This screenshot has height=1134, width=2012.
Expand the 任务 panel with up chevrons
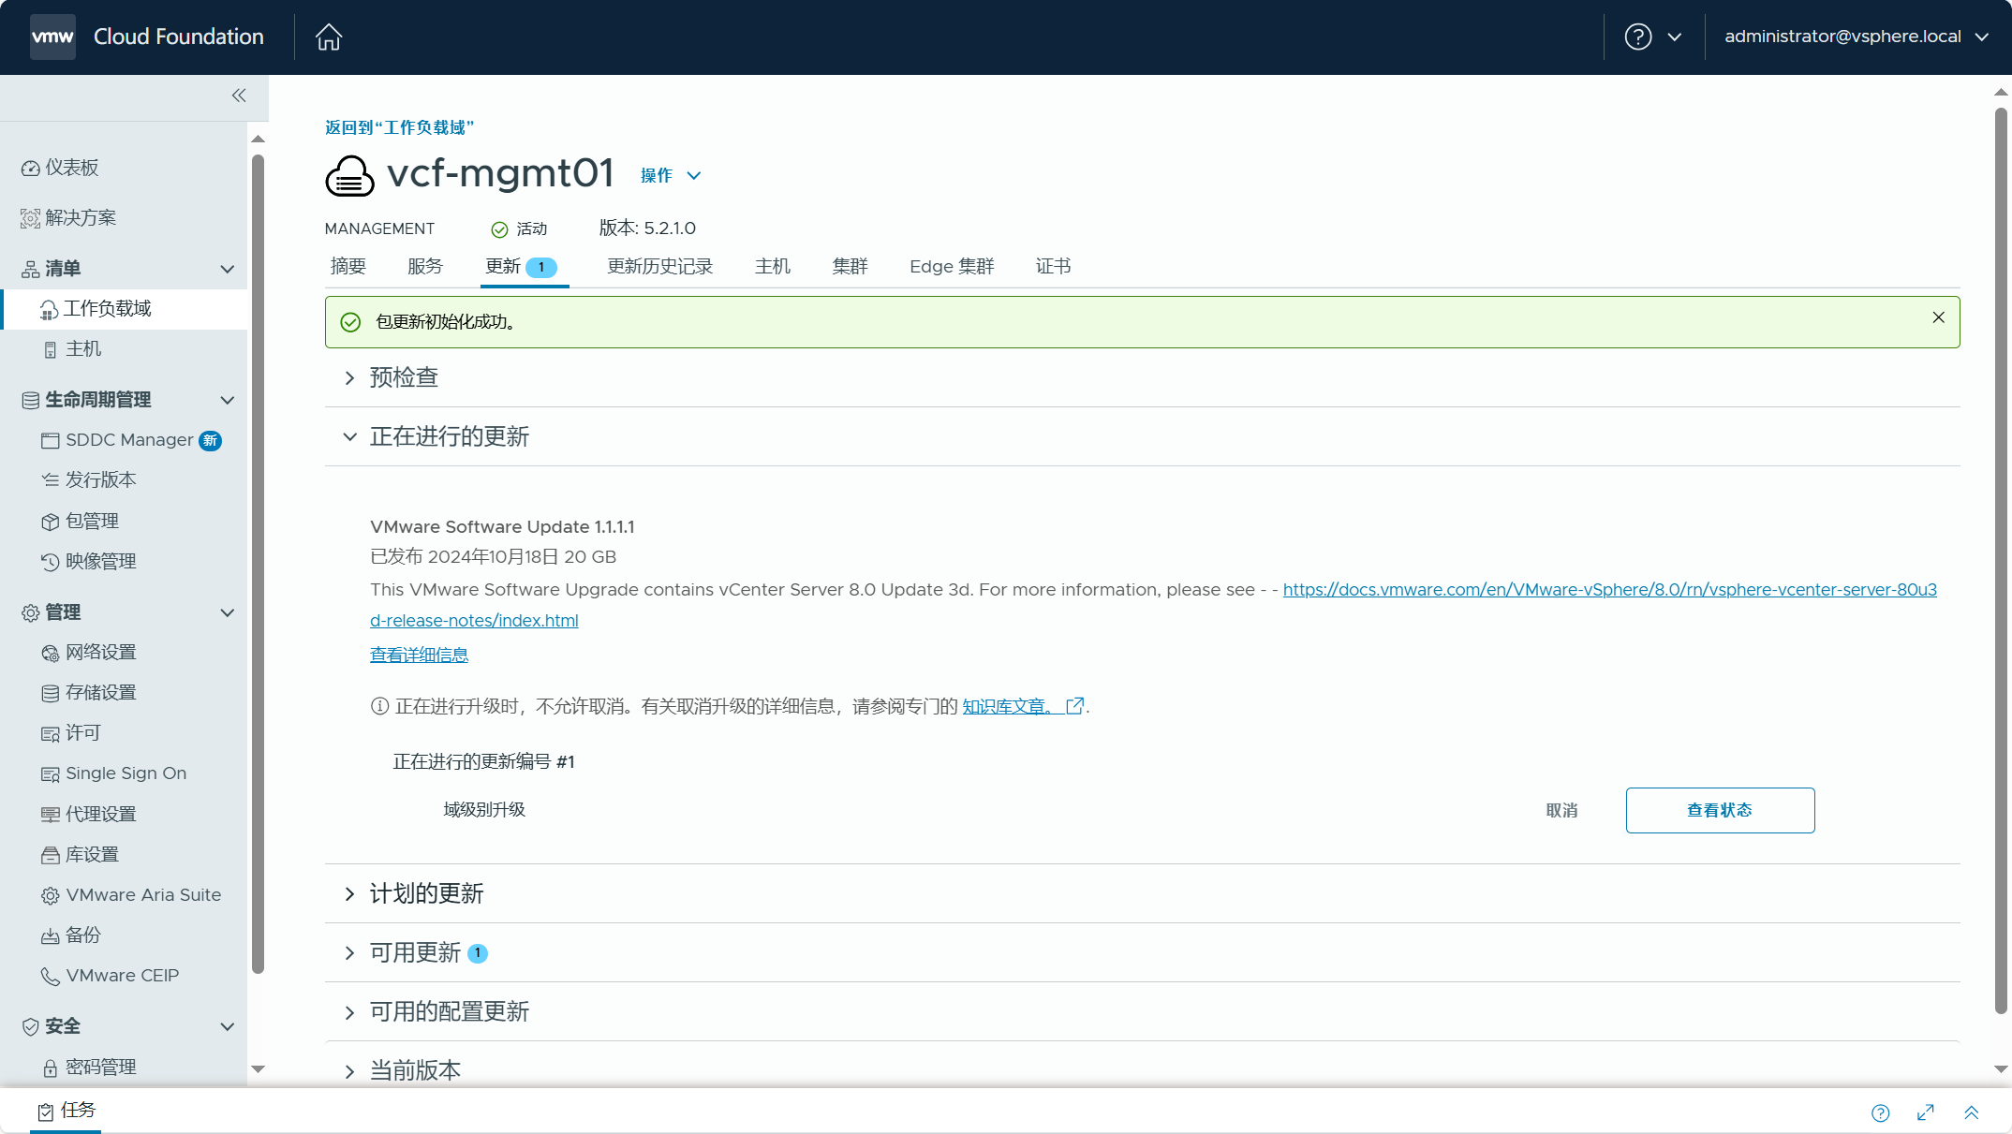click(x=1972, y=1112)
